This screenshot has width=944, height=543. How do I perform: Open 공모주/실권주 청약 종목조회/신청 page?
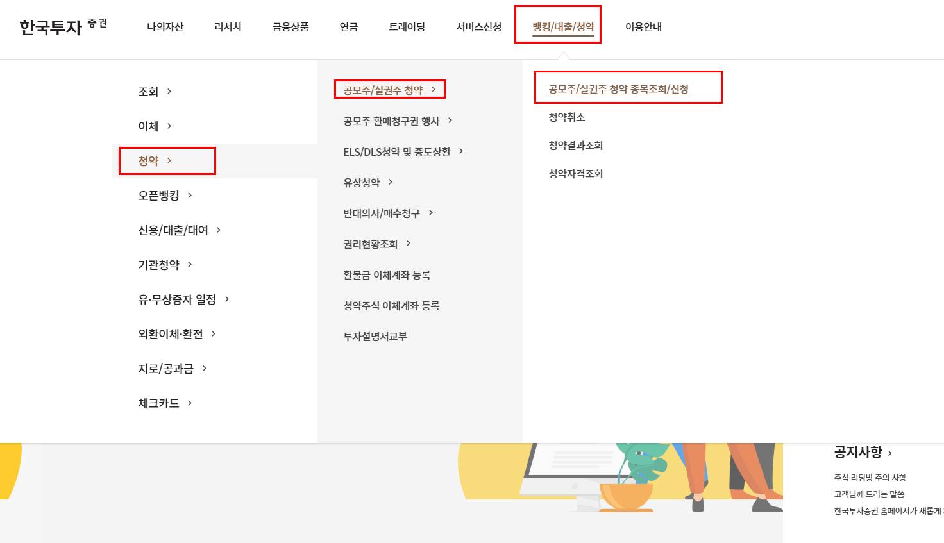pyautogui.click(x=616, y=88)
